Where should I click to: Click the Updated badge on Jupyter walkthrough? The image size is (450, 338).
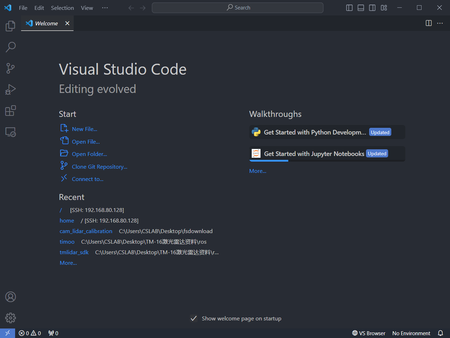(x=377, y=154)
